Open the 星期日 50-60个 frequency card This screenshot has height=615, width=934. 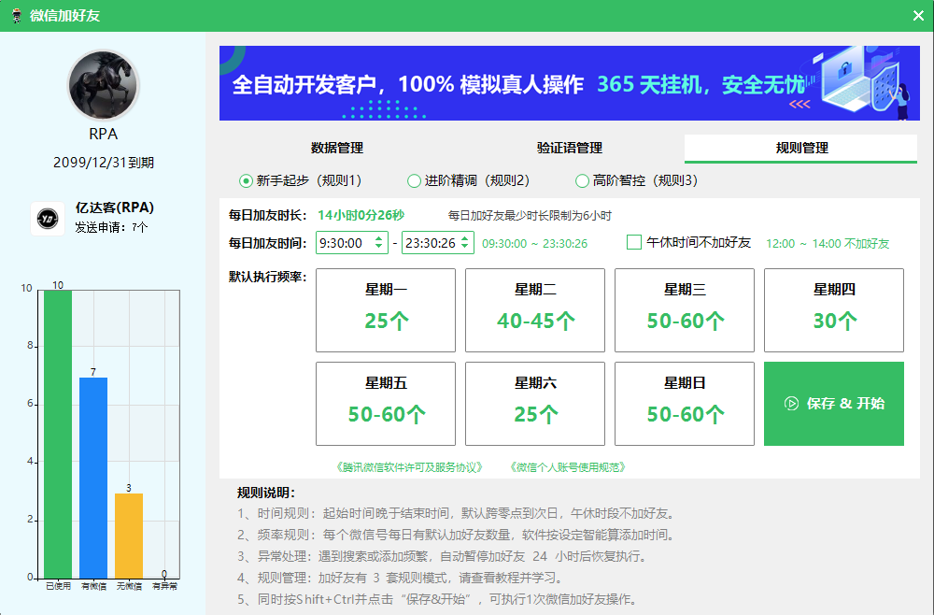coord(685,404)
